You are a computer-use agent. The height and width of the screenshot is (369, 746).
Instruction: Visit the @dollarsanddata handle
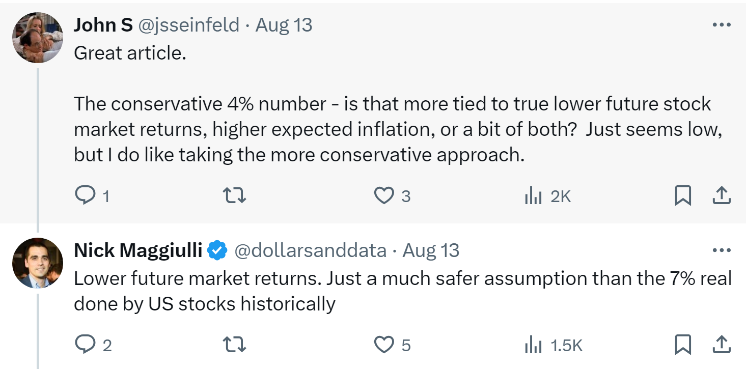tap(310, 250)
